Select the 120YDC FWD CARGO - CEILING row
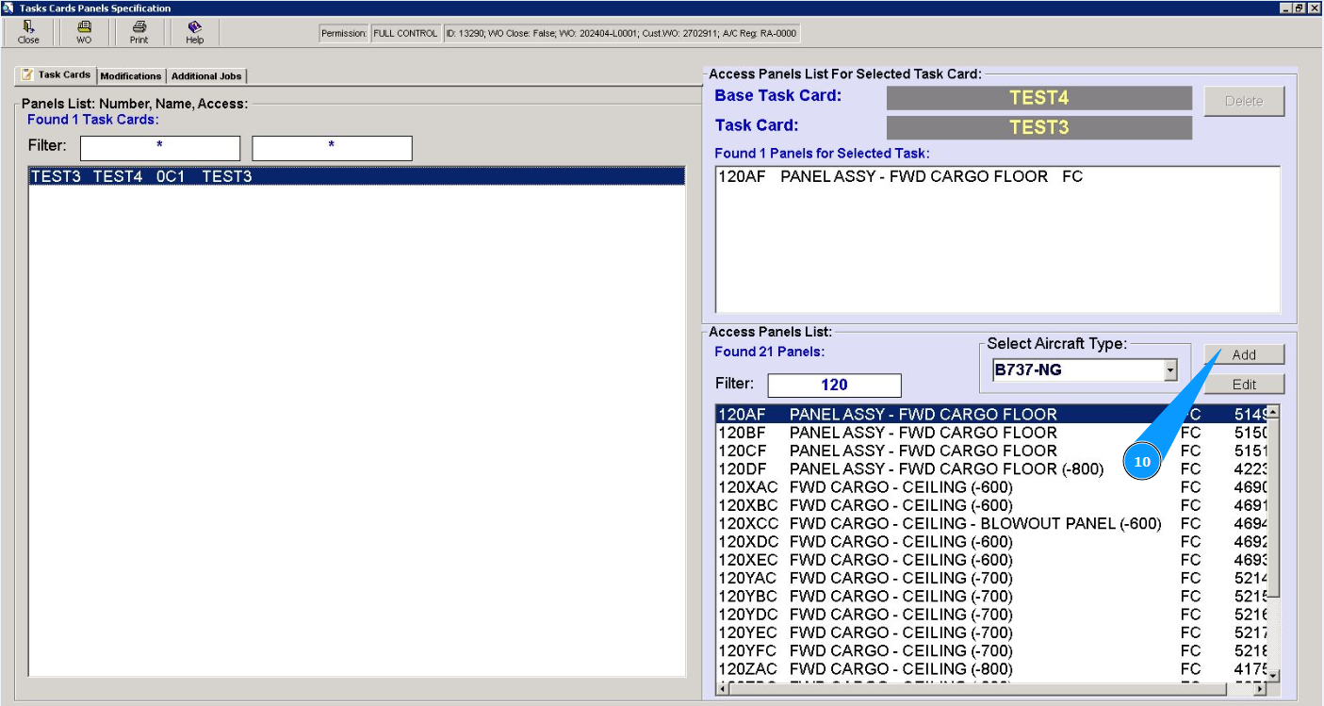 [x=989, y=614]
